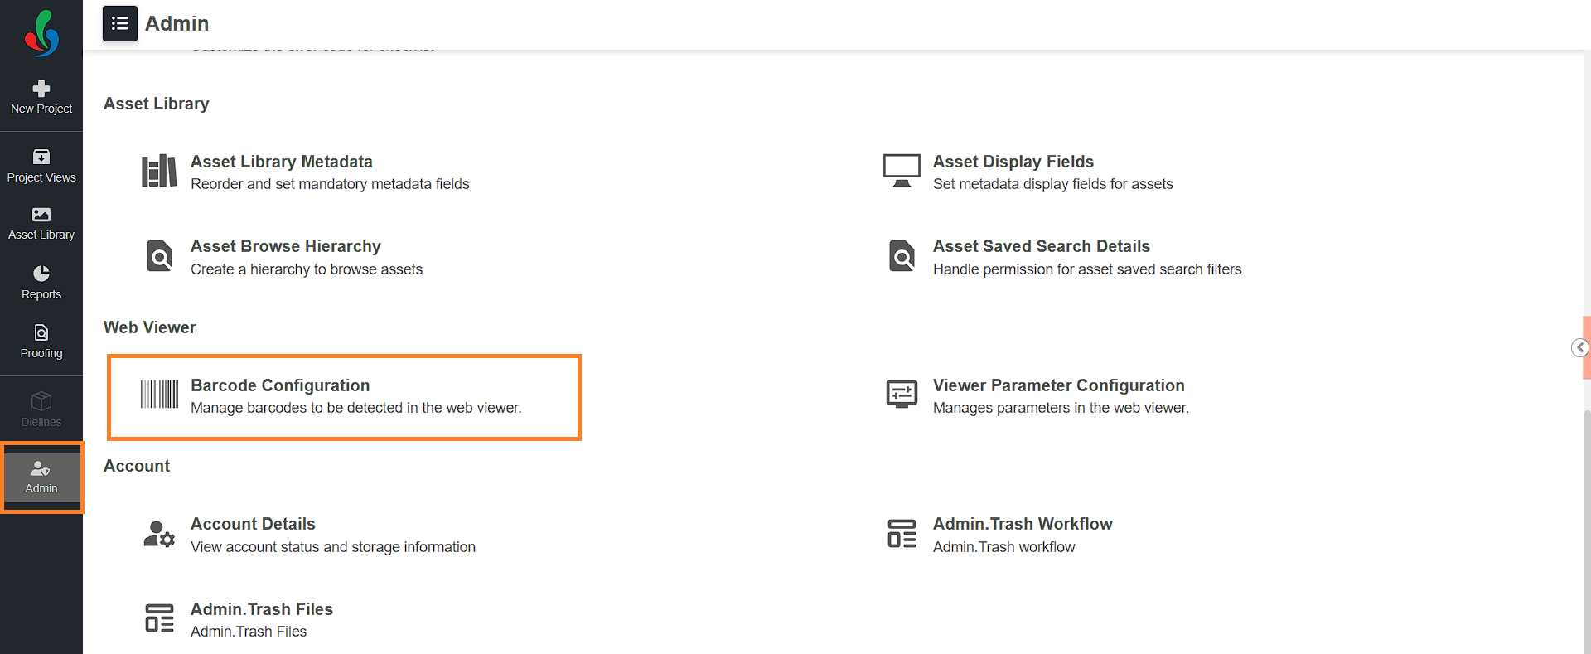The width and height of the screenshot is (1591, 654).
Task: Toggle the hamburger menu next to Admin
Action: click(120, 23)
